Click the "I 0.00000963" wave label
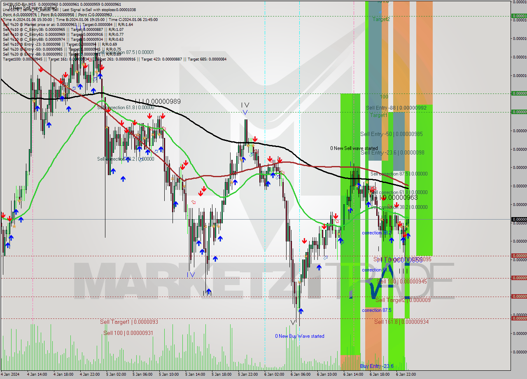 coord(398,198)
